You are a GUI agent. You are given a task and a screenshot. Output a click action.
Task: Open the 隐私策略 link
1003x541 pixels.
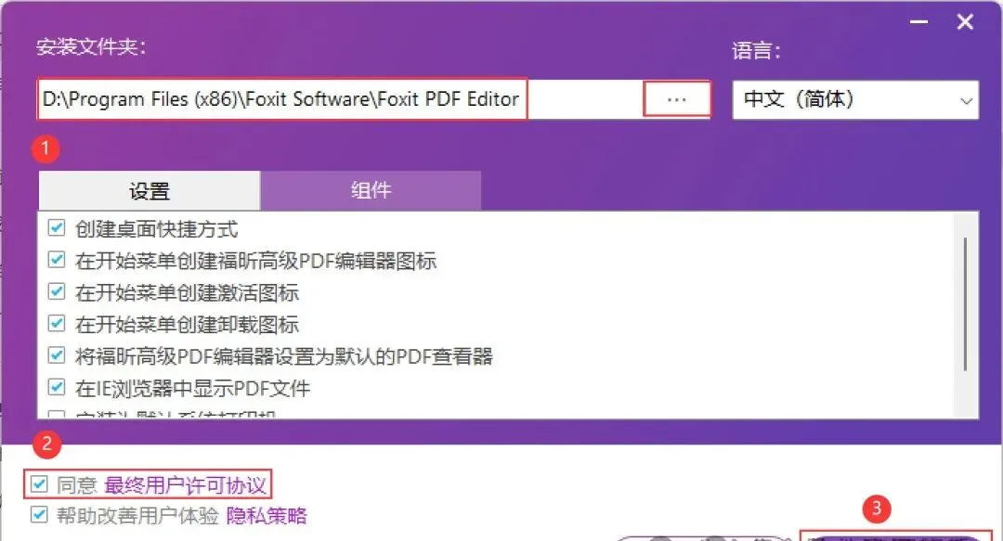267,515
